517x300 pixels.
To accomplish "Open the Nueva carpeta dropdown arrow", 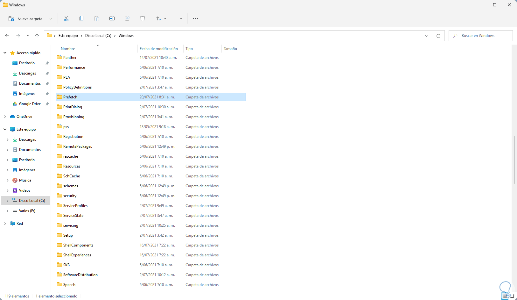I will pos(51,19).
